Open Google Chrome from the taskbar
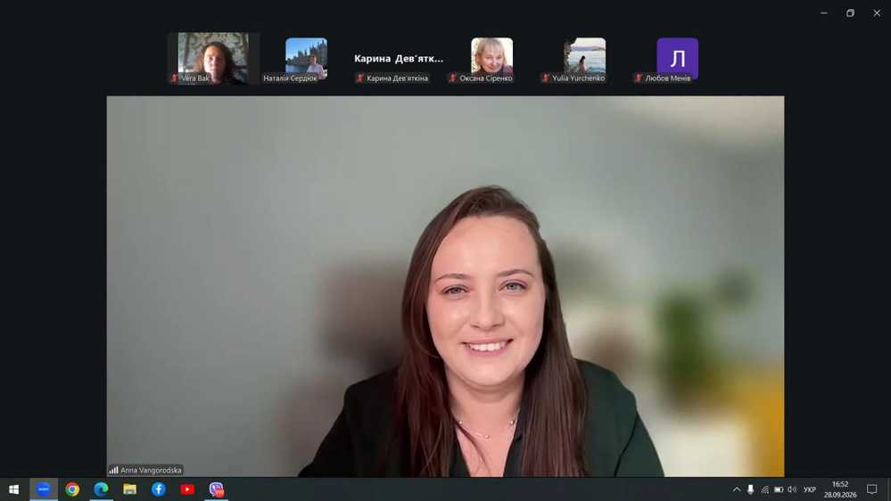 click(72, 489)
